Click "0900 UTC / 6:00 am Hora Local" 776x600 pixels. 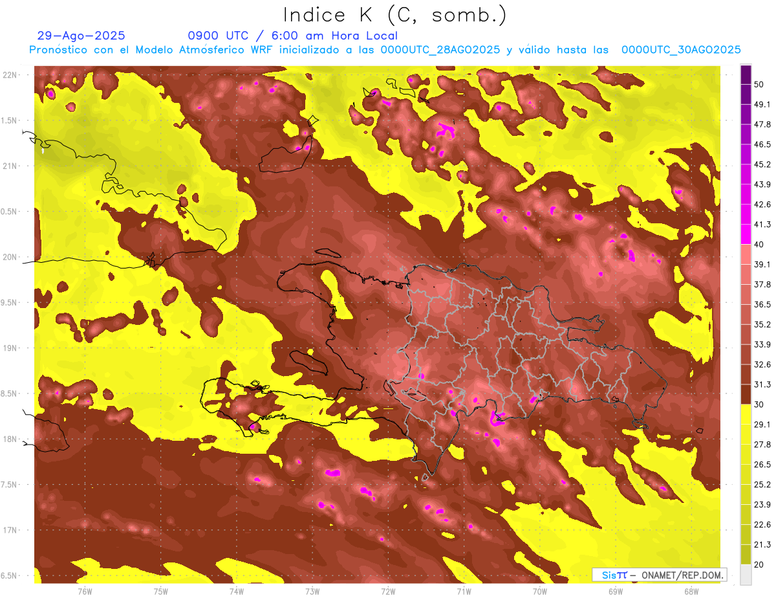(293, 36)
